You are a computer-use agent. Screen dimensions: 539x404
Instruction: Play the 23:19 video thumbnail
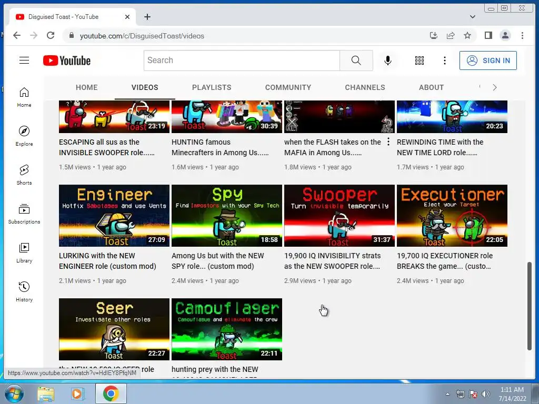(114, 117)
